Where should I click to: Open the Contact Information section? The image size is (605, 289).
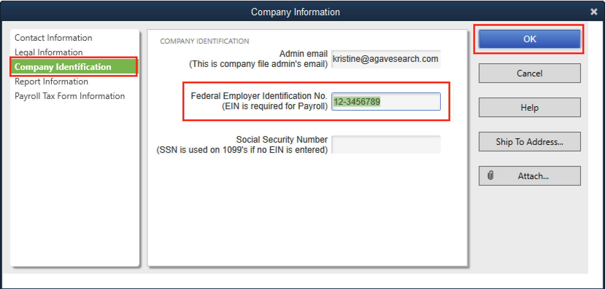[x=53, y=38]
